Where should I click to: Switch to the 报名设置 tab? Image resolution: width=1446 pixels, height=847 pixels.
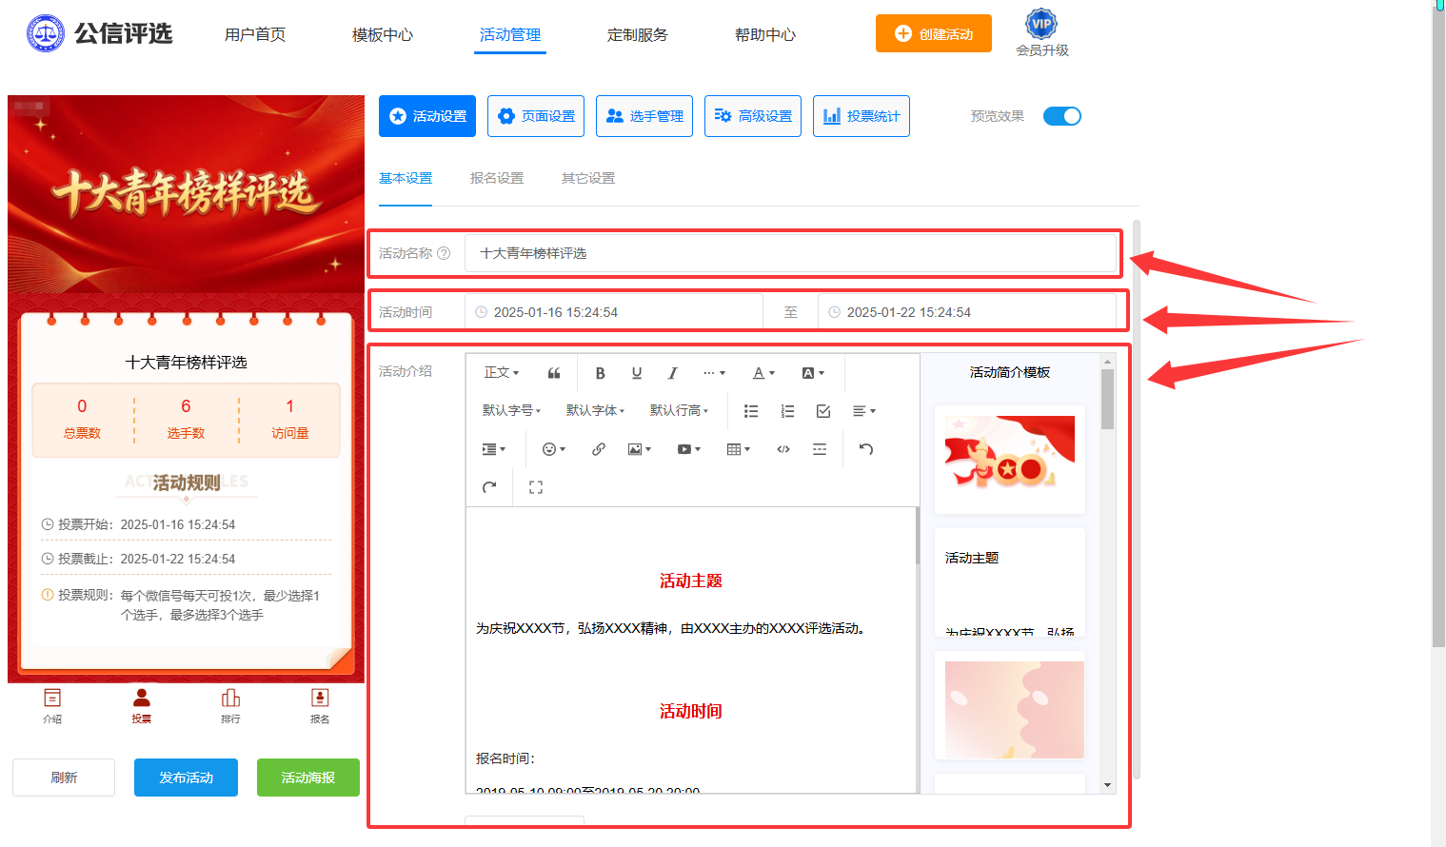[497, 178]
